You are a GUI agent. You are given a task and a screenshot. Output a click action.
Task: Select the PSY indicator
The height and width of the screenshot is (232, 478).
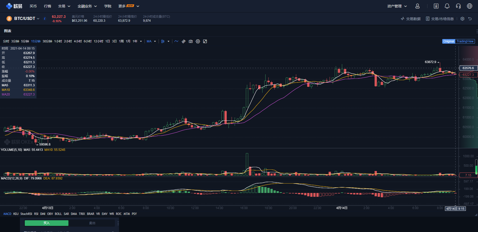tap(134, 214)
